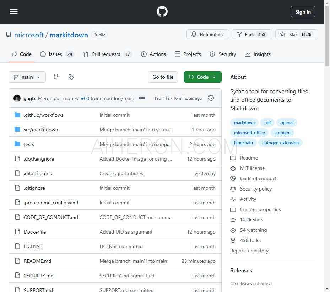Viewport: 330px width, 292px height.
Task: Click the Code of conduct heart icon
Action: [233, 178]
